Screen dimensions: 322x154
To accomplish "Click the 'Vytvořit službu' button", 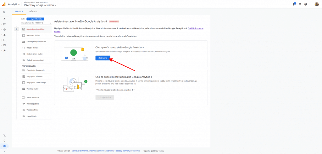I will click(35, 19).
